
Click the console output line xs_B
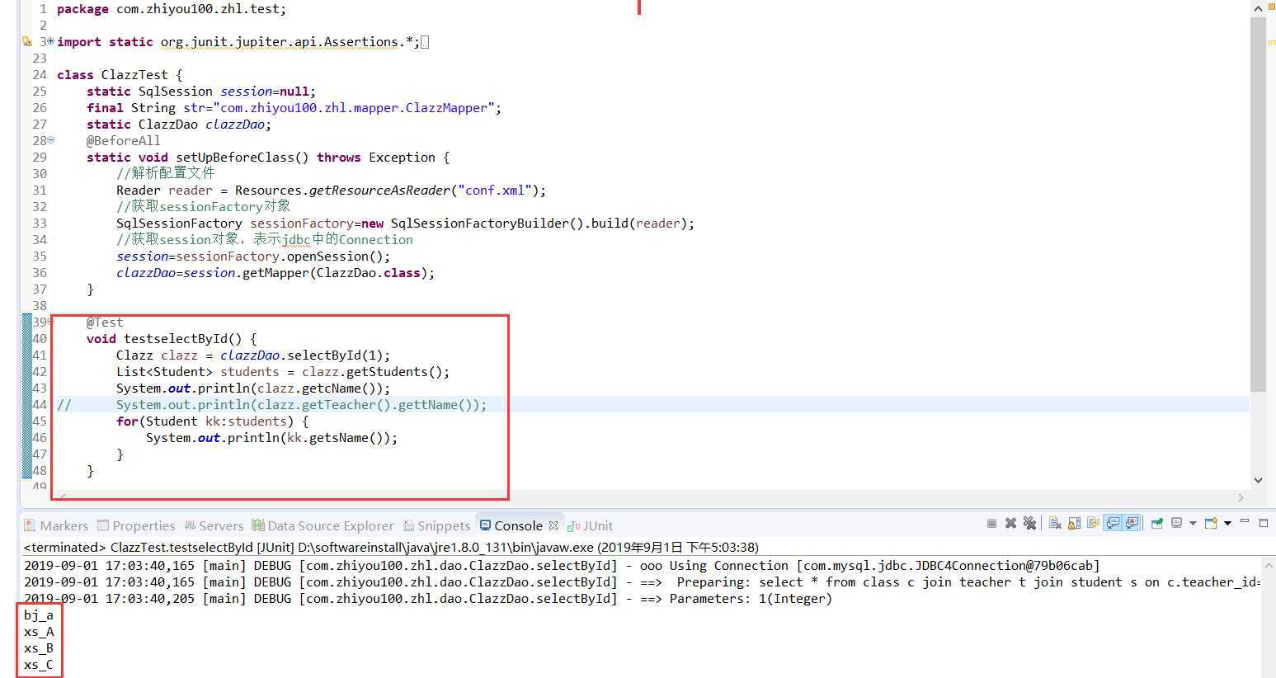click(x=38, y=647)
